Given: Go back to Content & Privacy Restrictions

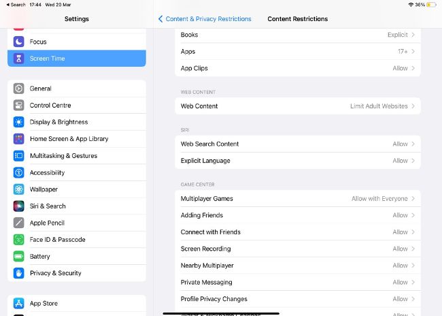Looking at the screenshot, I should pyautogui.click(x=204, y=19).
